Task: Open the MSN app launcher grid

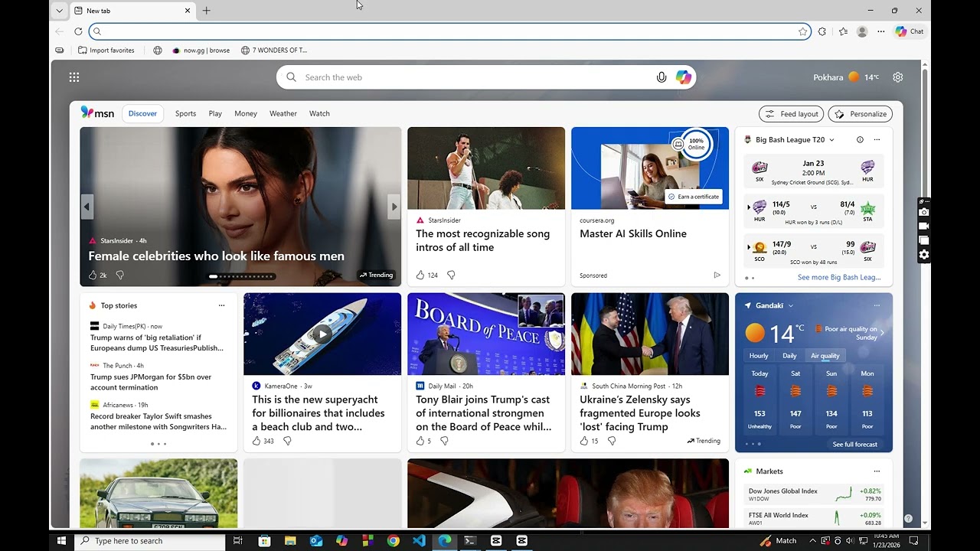Action: click(x=74, y=77)
